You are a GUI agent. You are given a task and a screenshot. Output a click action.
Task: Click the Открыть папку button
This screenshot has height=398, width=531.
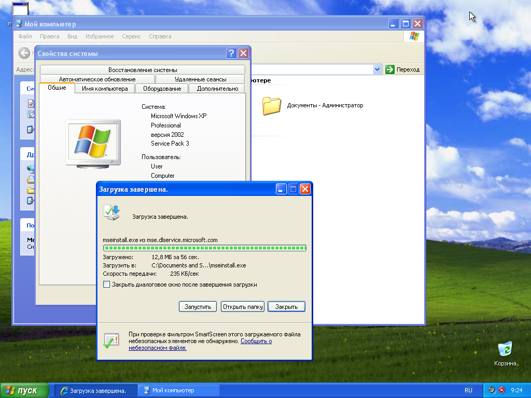pos(242,307)
